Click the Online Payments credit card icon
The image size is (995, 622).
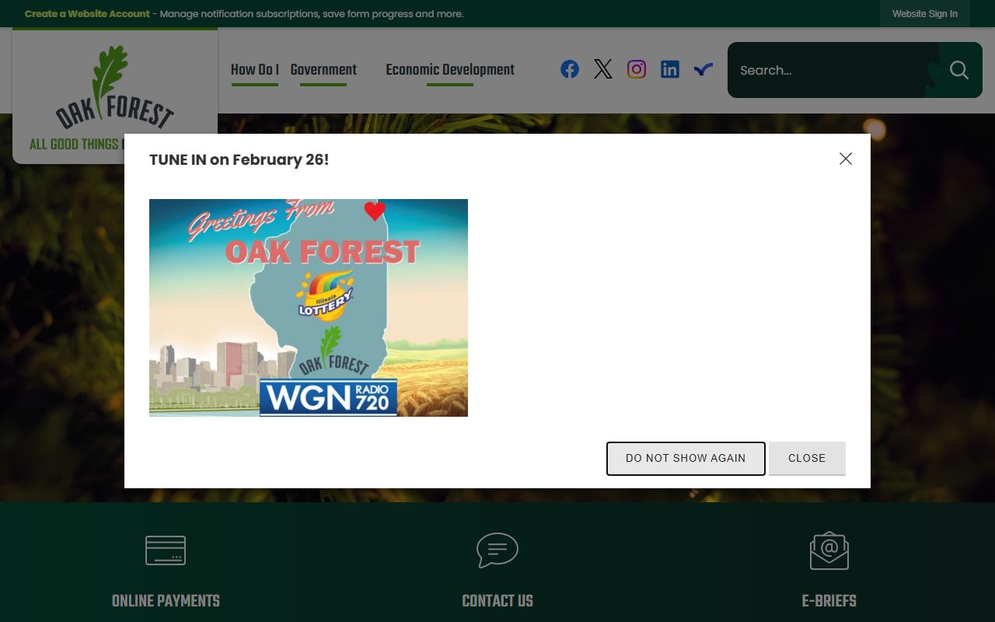(x=166, y=550)
